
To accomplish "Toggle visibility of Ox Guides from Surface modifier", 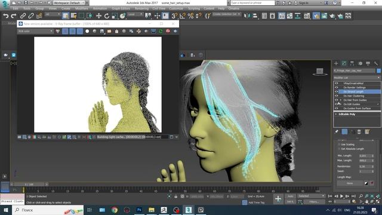I will [337, 108].
